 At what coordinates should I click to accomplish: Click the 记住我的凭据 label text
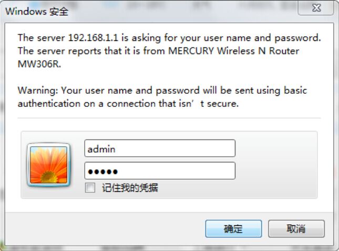click(130, 188)
